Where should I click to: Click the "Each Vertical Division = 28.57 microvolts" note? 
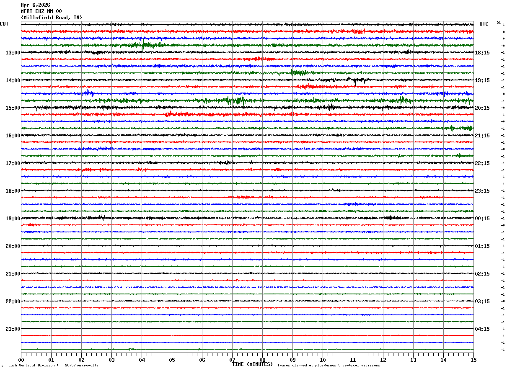pyautogui.click(x=54, y=365)
